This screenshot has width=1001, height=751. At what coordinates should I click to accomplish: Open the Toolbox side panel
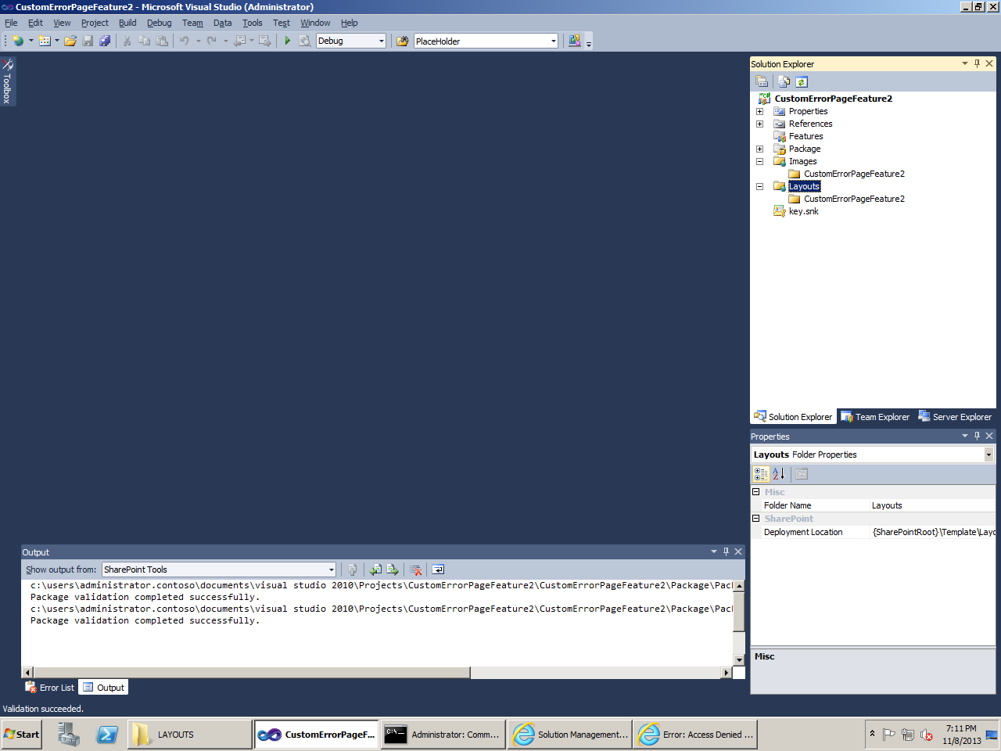7,81
